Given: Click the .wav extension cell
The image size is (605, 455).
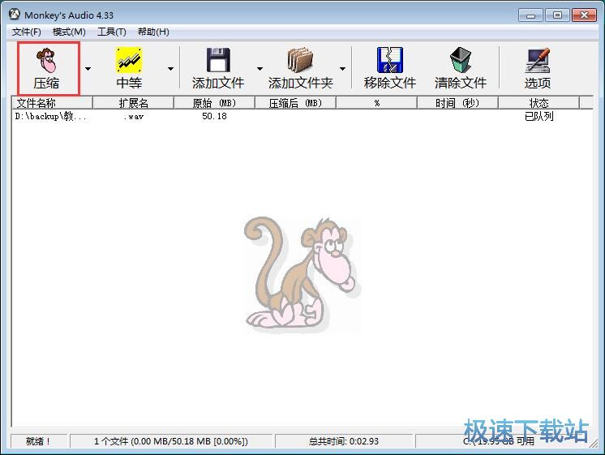Looking at the screenshot, I should tap(134, 116).
